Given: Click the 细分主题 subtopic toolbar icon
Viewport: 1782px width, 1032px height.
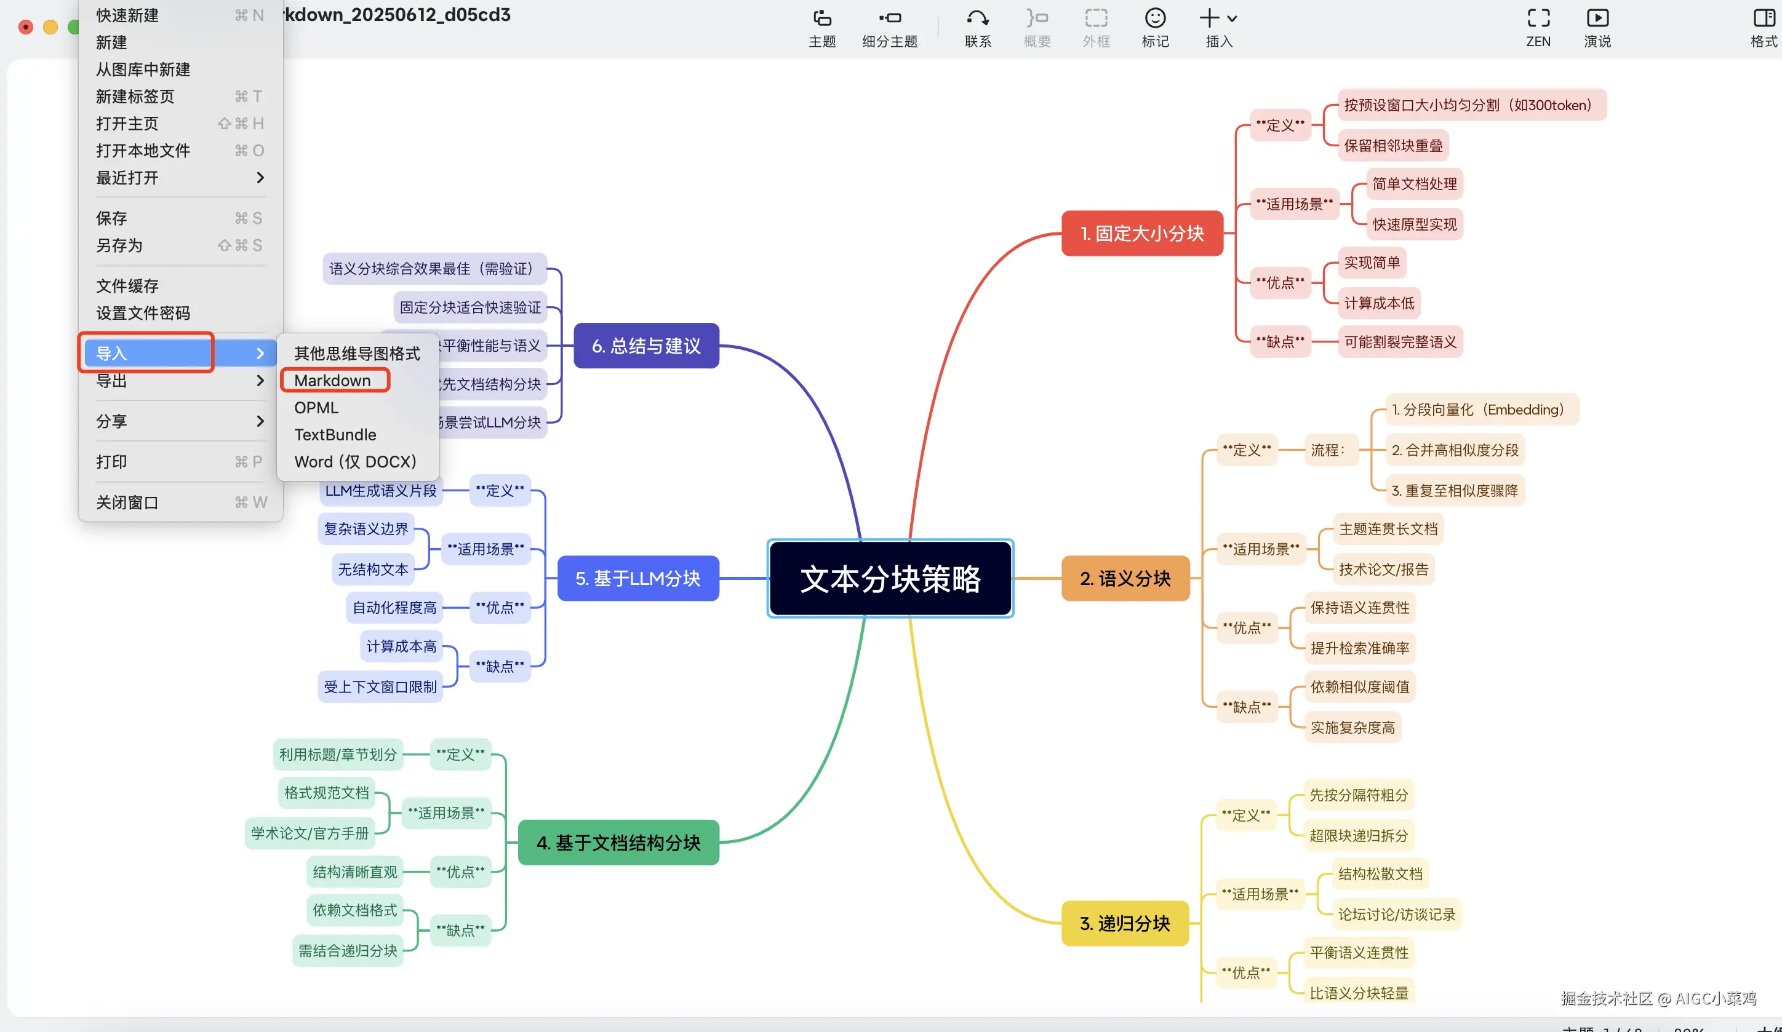Looking at the screenshot, I should (890, 18).
